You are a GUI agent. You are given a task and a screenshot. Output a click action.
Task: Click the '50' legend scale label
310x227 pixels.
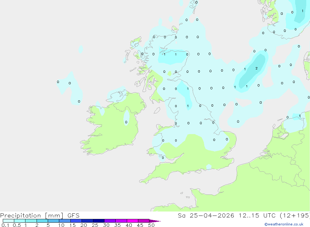tap(151, 225)
